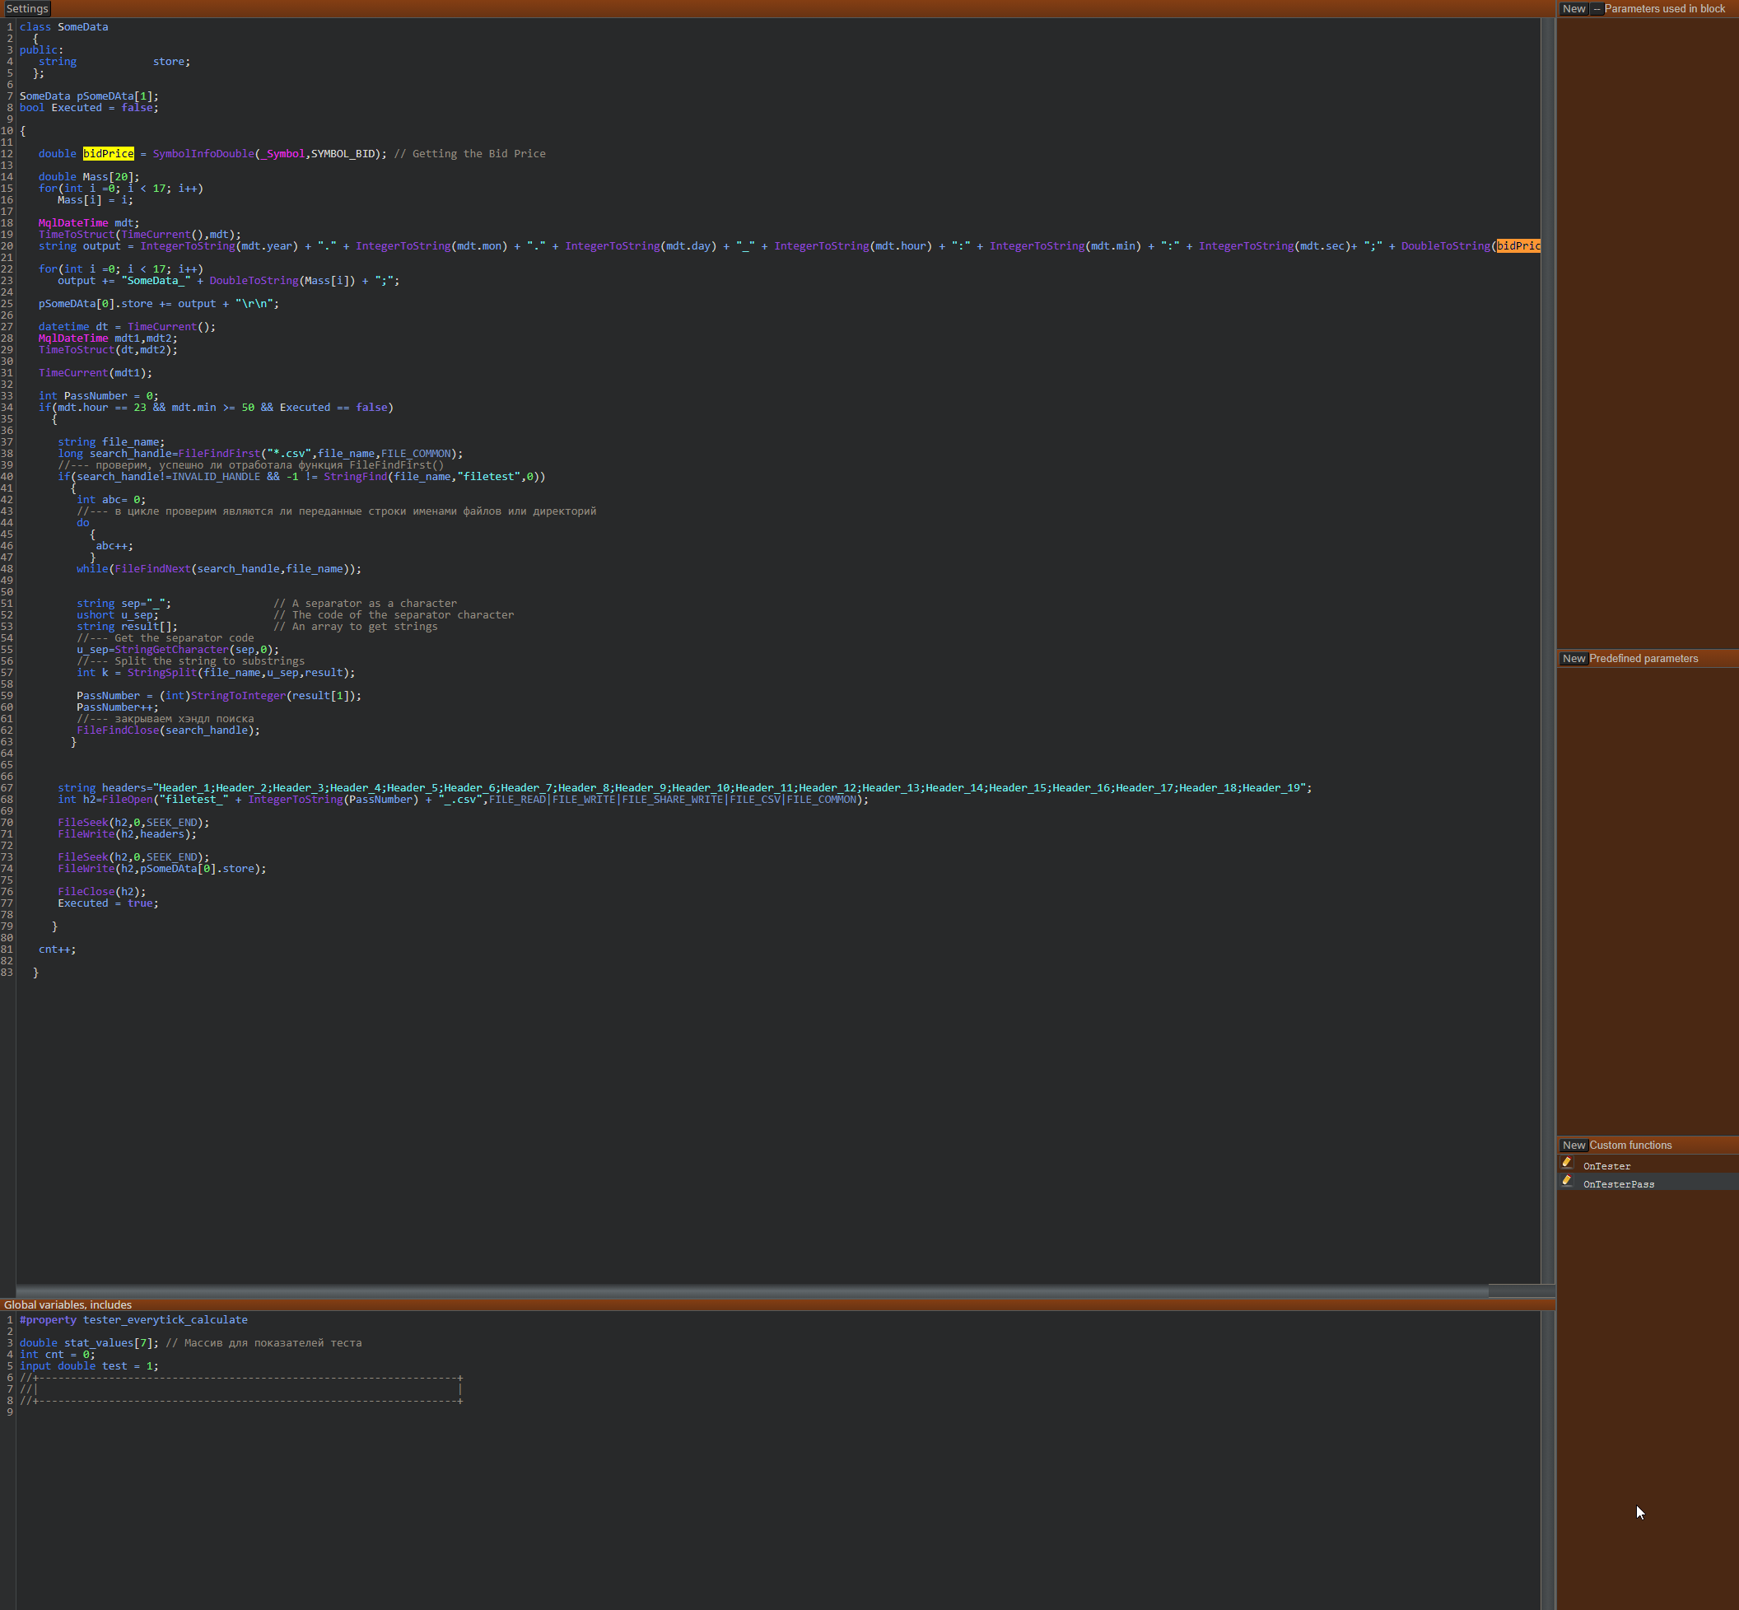1739x1610 pixels.
Task: Click the "FileFindClose(search_handle);" line
Action: point(168,730)
